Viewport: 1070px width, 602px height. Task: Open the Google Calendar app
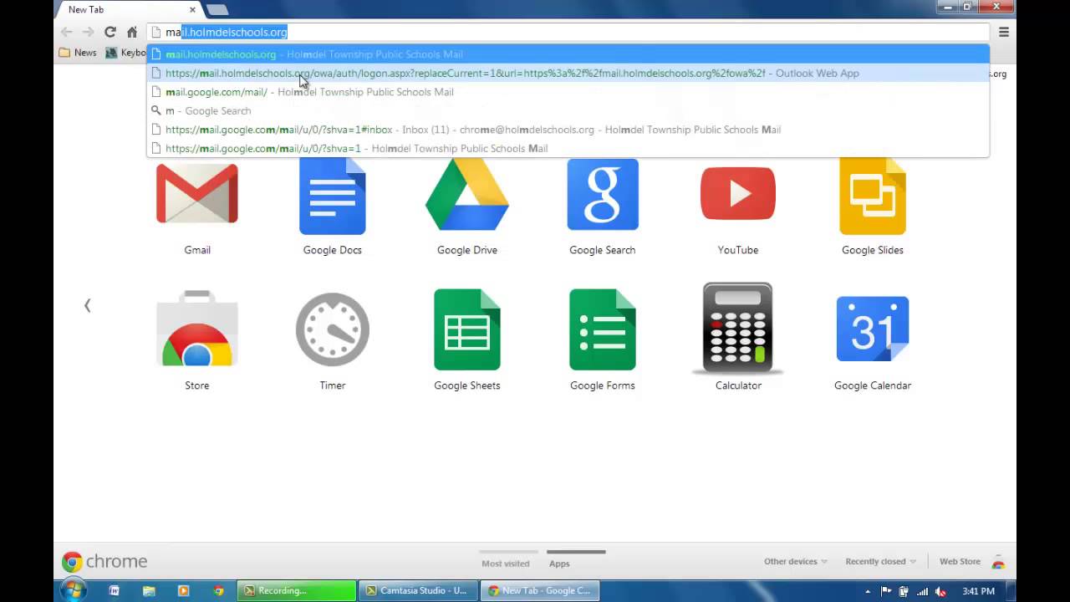(873, 329)
